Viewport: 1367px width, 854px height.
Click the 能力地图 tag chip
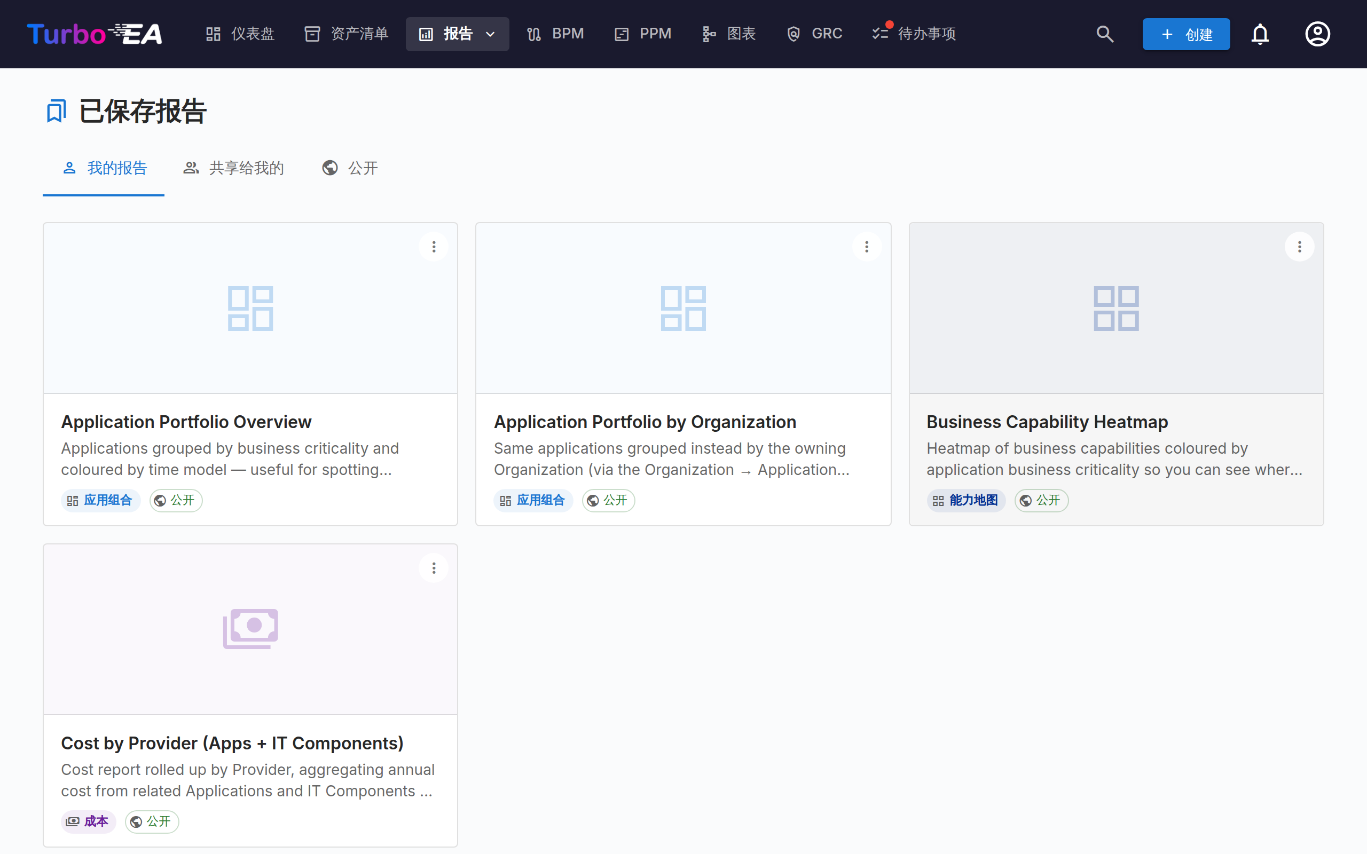click(x=965, y=501)
